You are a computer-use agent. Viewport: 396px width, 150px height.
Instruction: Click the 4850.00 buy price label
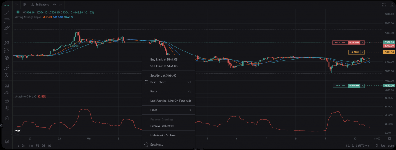[389, 85]
